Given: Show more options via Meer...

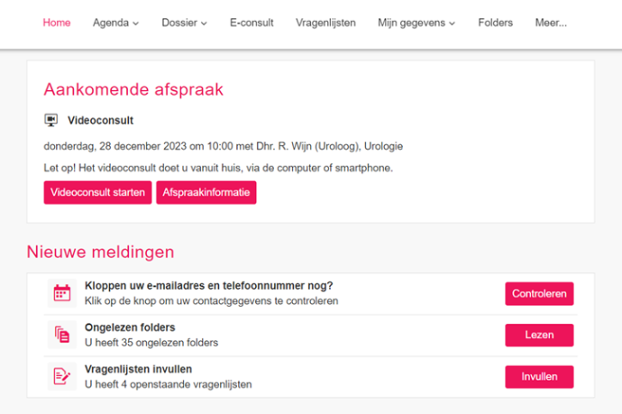Looking at the screenshot, I should click(551, 23).
